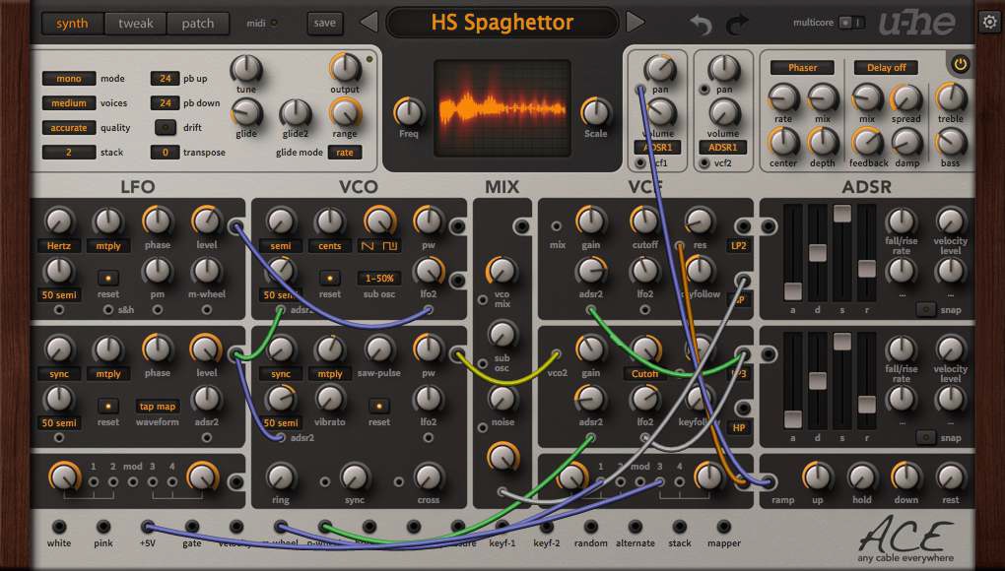The width and height of the screenshot is (1005, 571).
Task: Click the cross modulation knob
Action: (x=429, y=476)
